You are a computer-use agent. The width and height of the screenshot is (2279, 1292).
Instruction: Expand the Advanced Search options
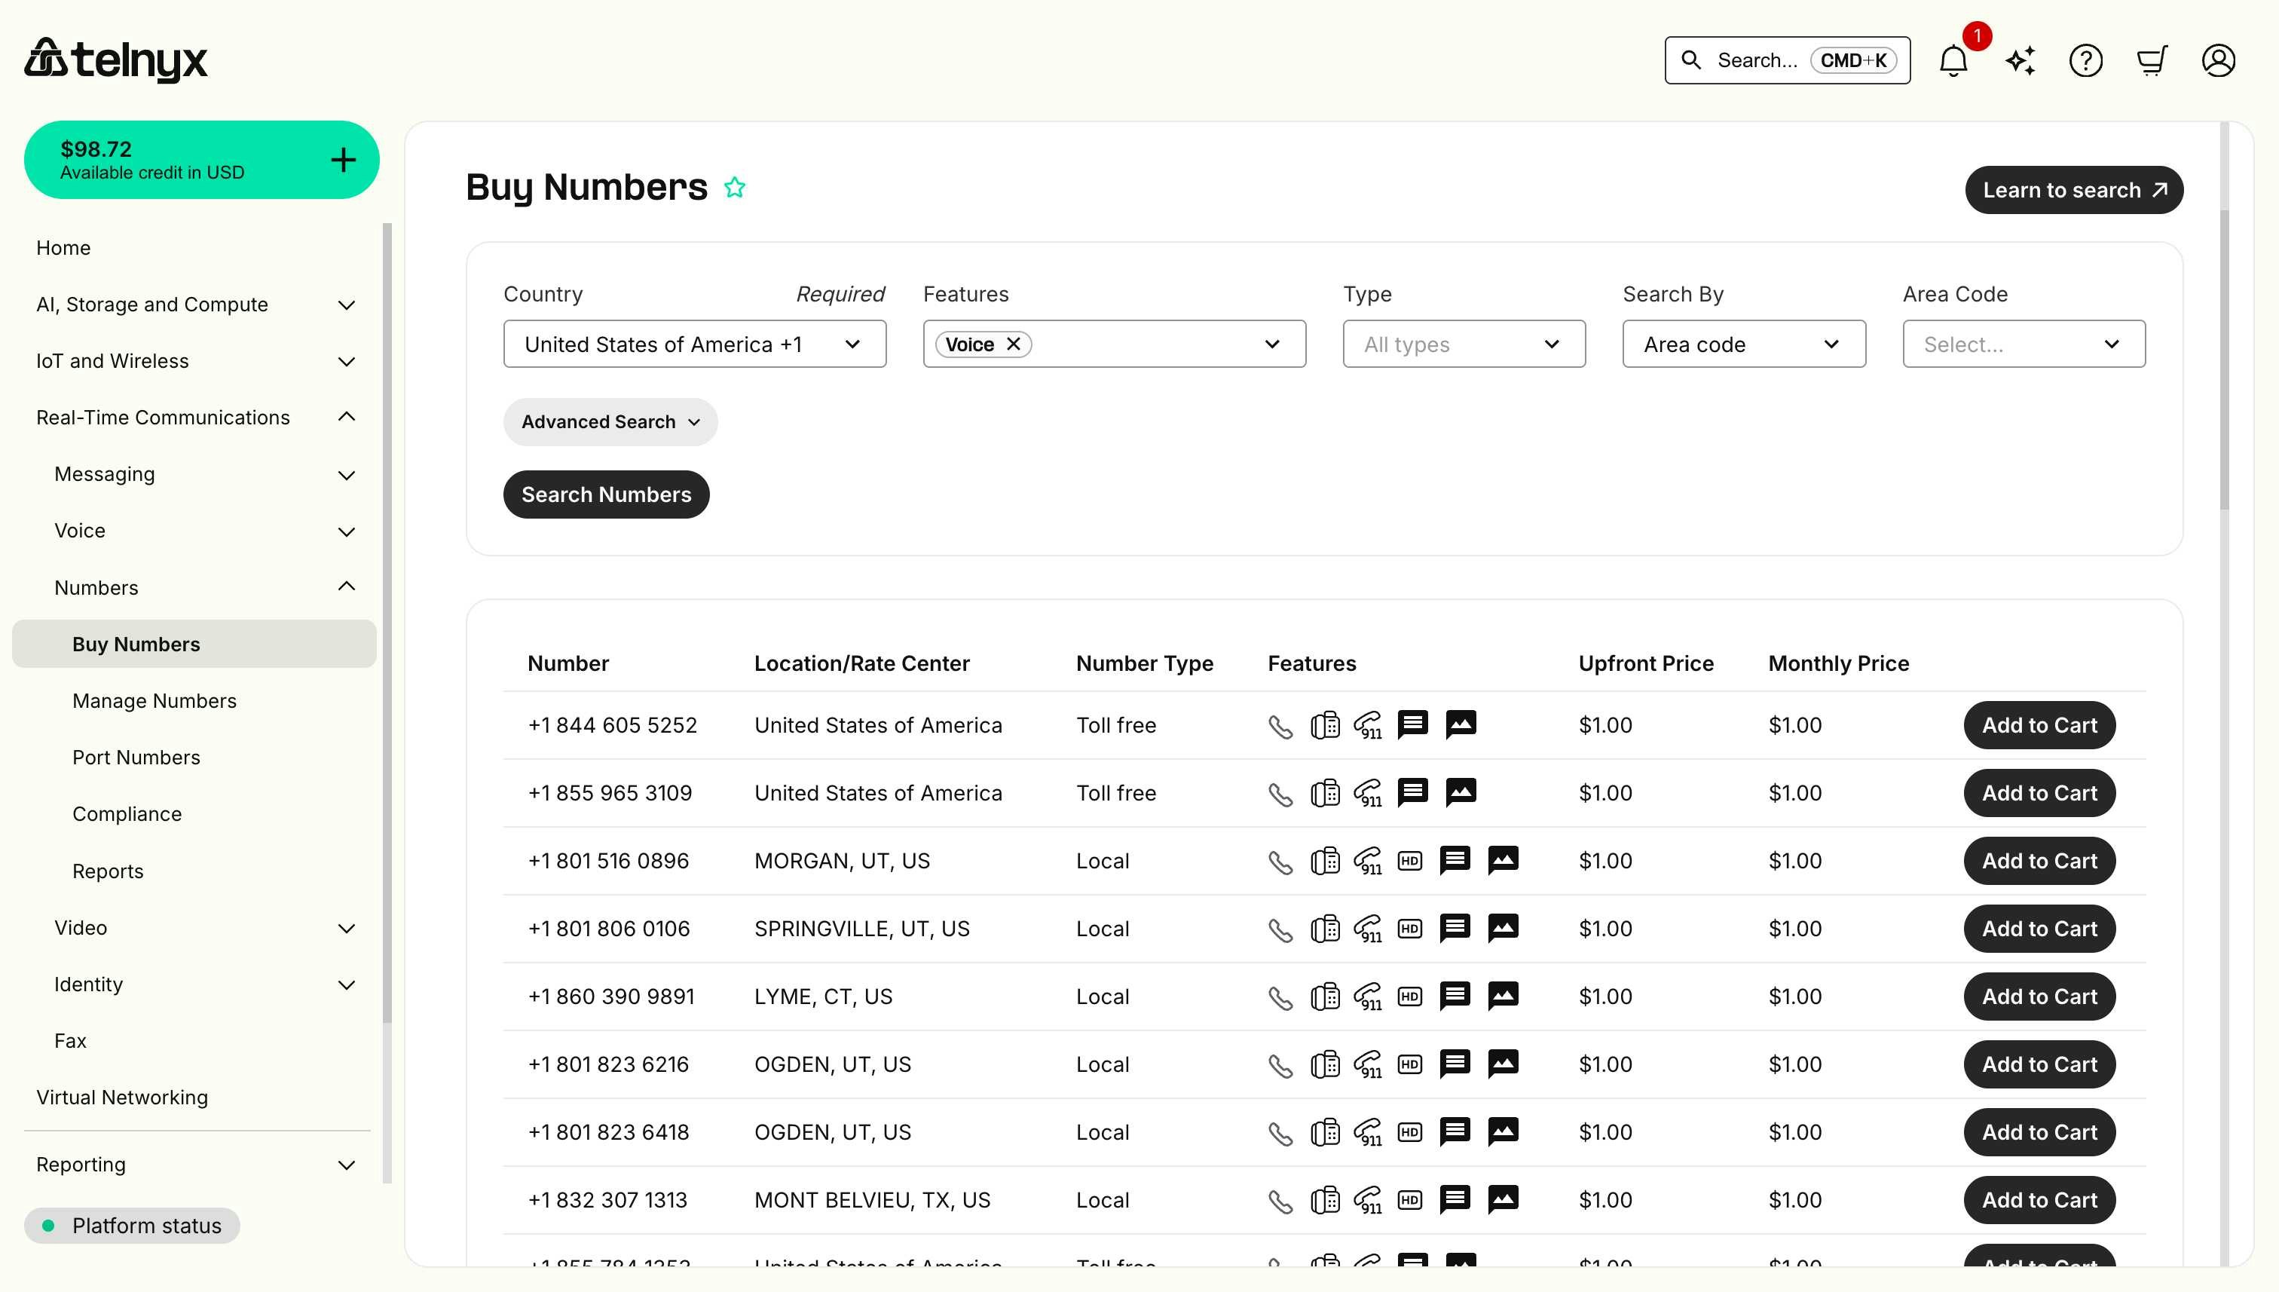tap(610, 421)
